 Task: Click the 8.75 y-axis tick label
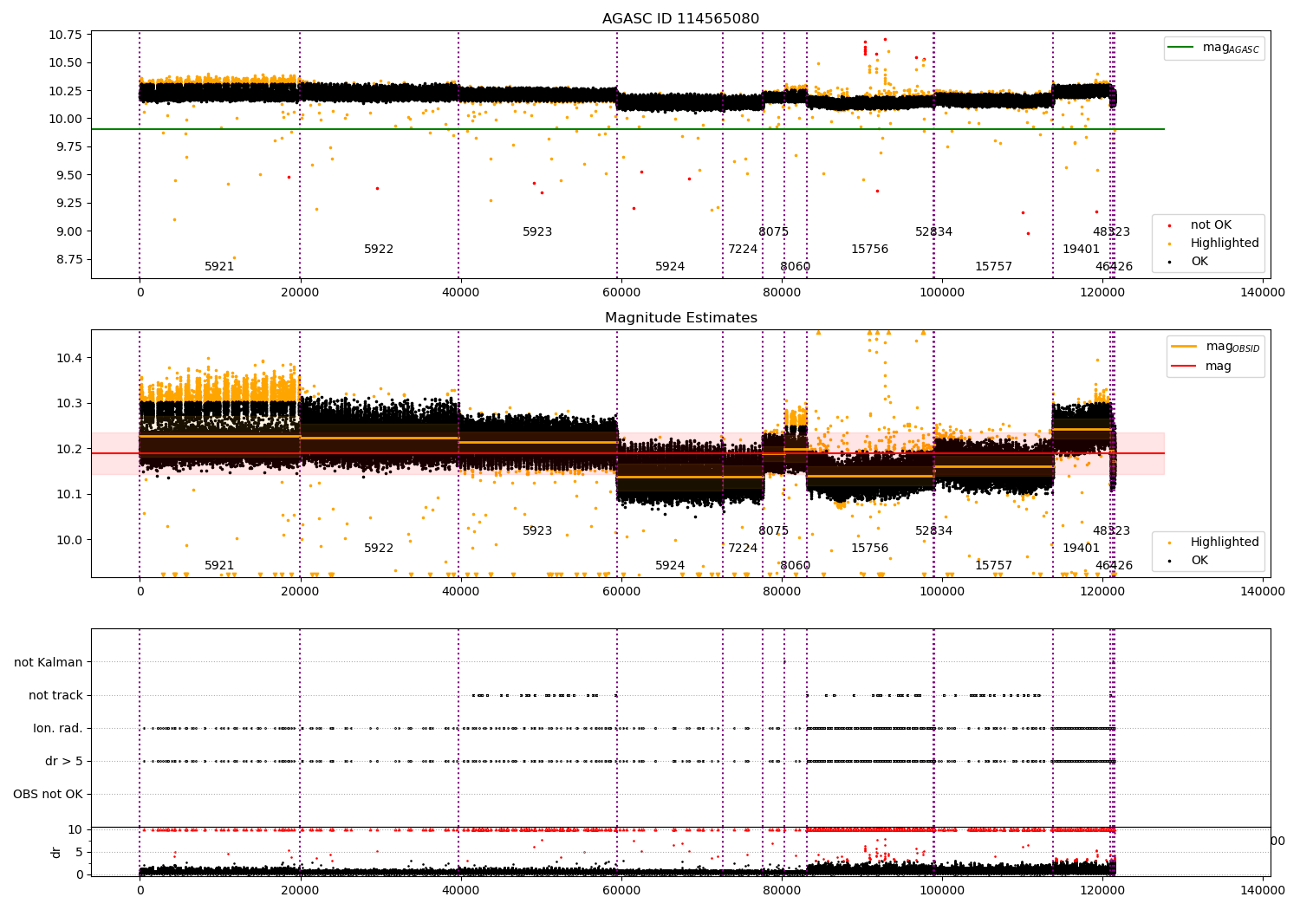coord(68,260)
